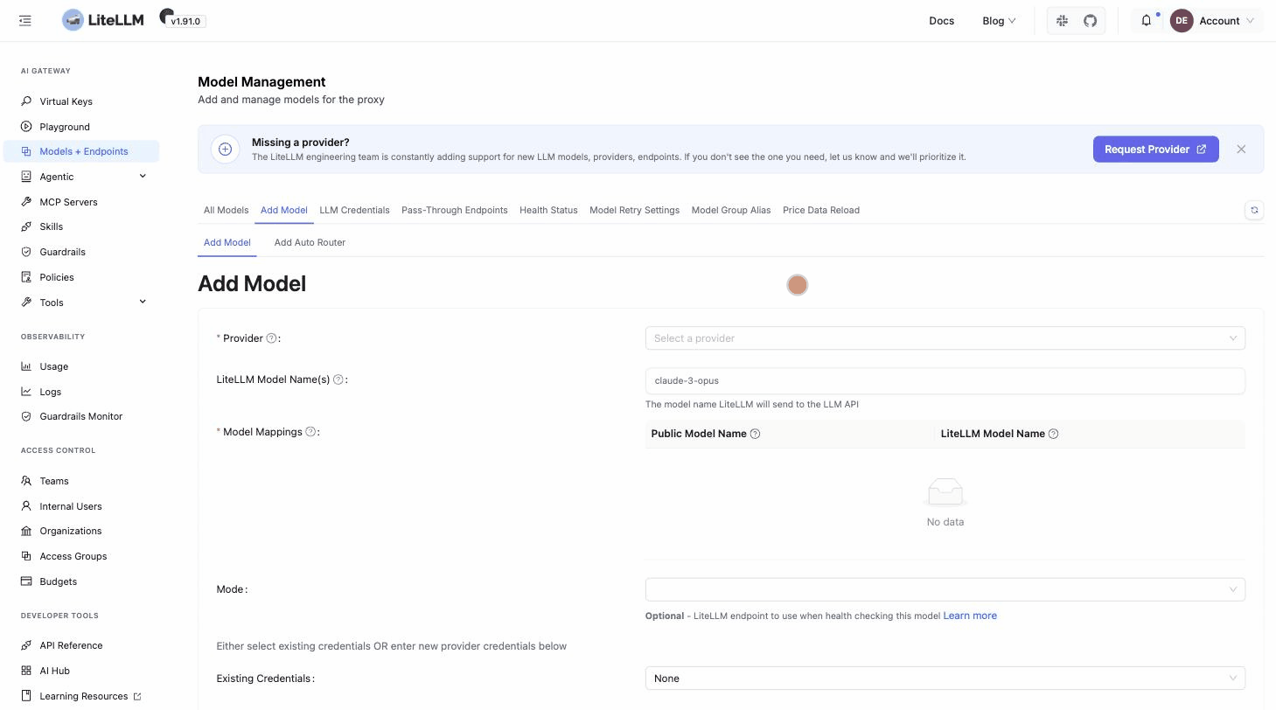Open the Model Group Alias tab
Screen dimensions: 1276x710
coord(731,210)
